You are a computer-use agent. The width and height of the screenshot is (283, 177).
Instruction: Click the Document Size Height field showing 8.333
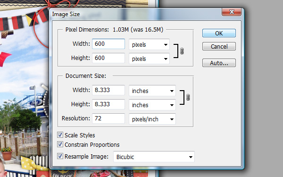click(108, 104)
